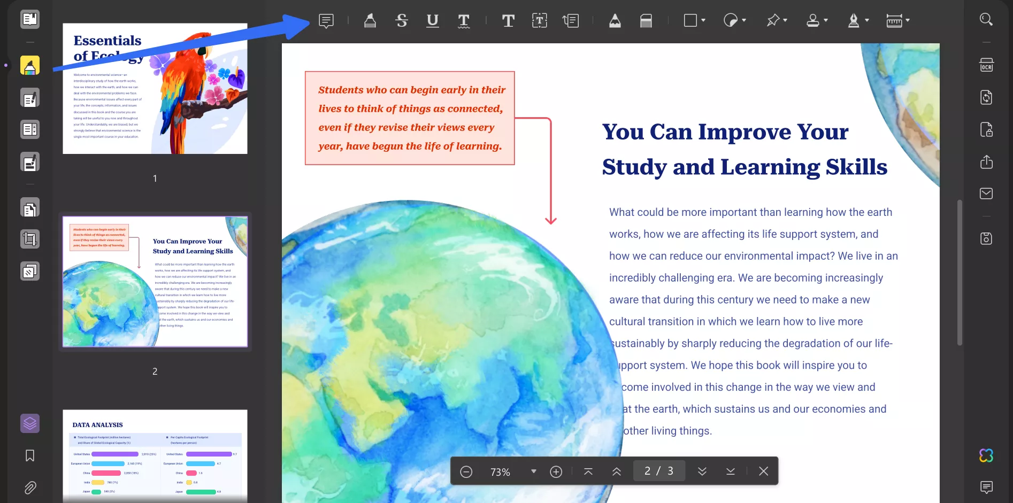Image resolution: width=1013 pixels, height=503 pixels.
Task: Open page 3 Data Analysis thumbnail
Action: (155, 456)
